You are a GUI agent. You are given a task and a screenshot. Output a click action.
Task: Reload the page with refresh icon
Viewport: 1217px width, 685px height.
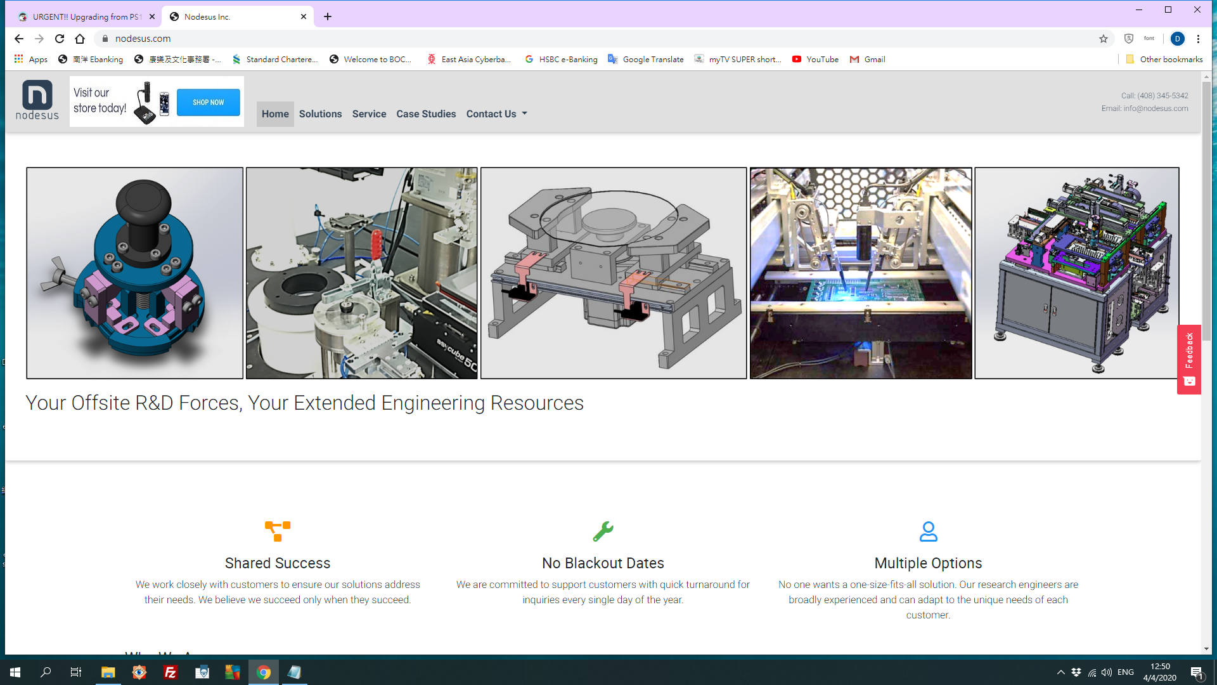pos(60,39)
